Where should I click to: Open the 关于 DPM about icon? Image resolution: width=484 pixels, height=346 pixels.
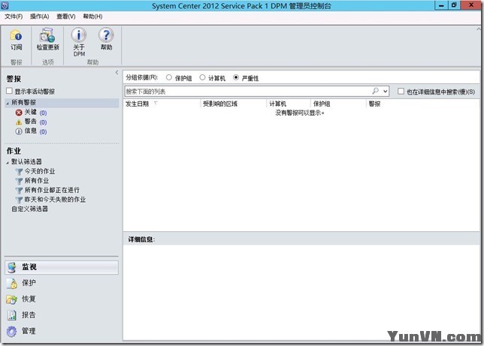pyautogui.click(x=79, y=35)
